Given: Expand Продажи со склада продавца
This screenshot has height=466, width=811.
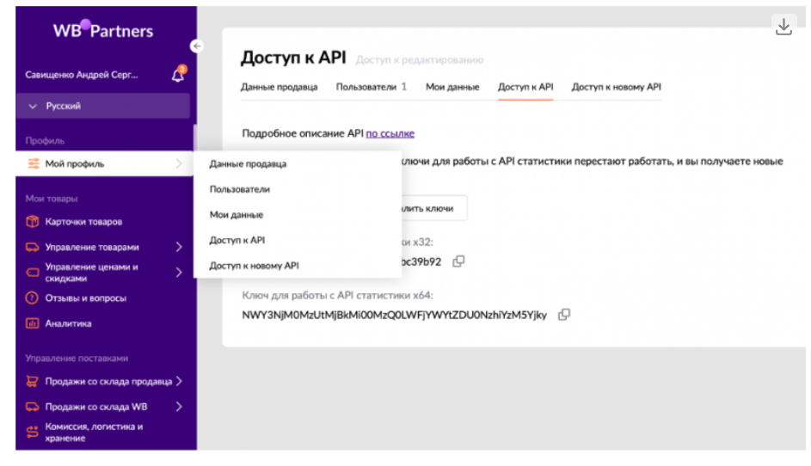Looking at the screenshot, I should pyautogui.click(x=179, y=381).
